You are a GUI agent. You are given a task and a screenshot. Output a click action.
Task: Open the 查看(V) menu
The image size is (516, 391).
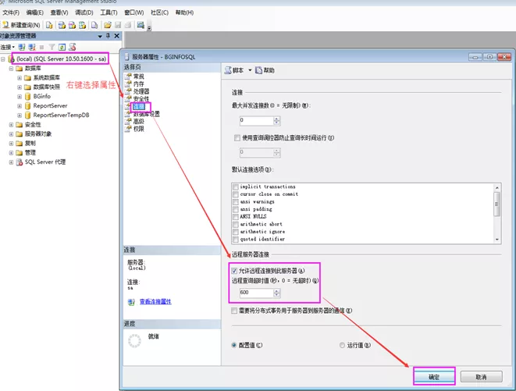point(59,13)
